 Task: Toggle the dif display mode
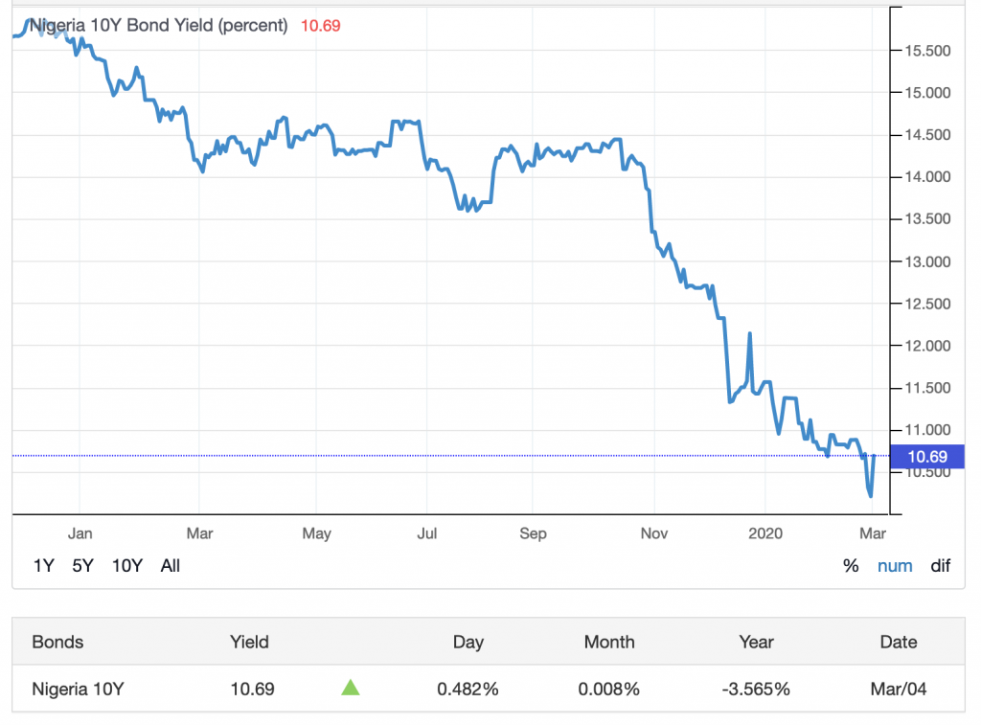(941, 566)
